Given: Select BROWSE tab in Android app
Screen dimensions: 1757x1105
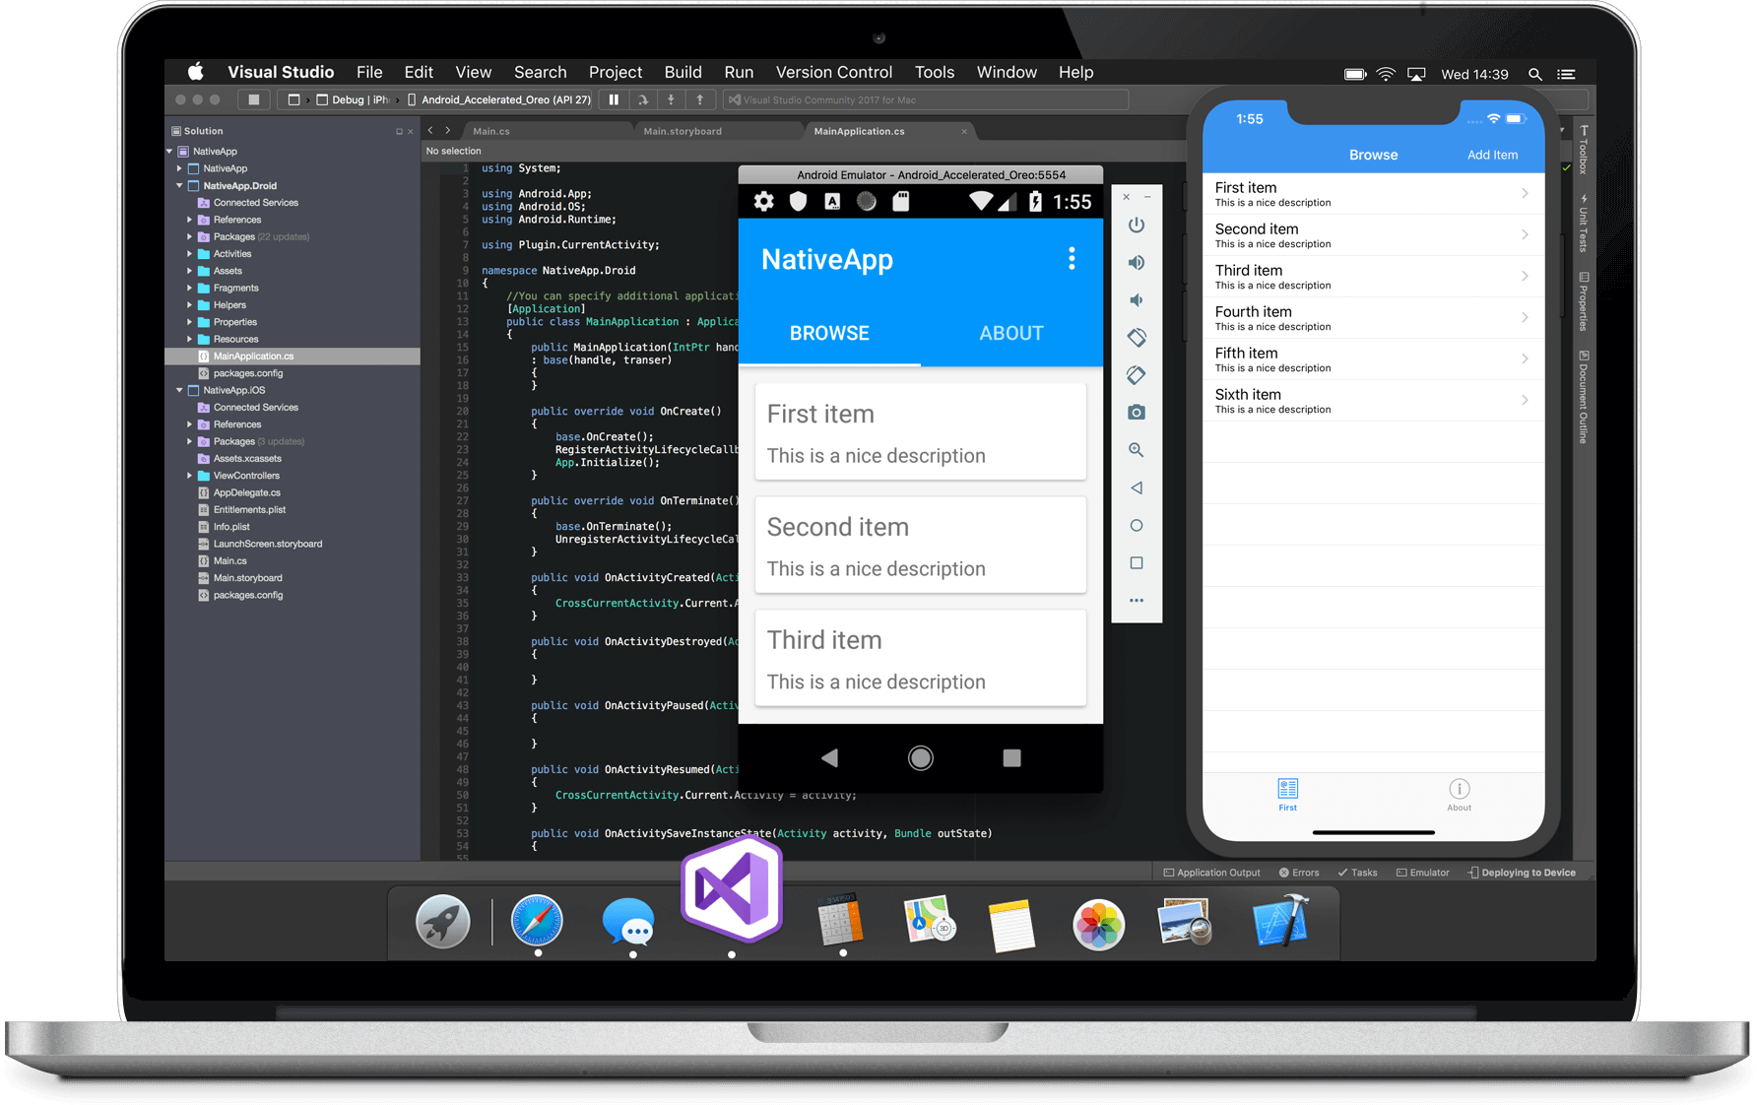Looking at the screenshot, I should (829, 333).
